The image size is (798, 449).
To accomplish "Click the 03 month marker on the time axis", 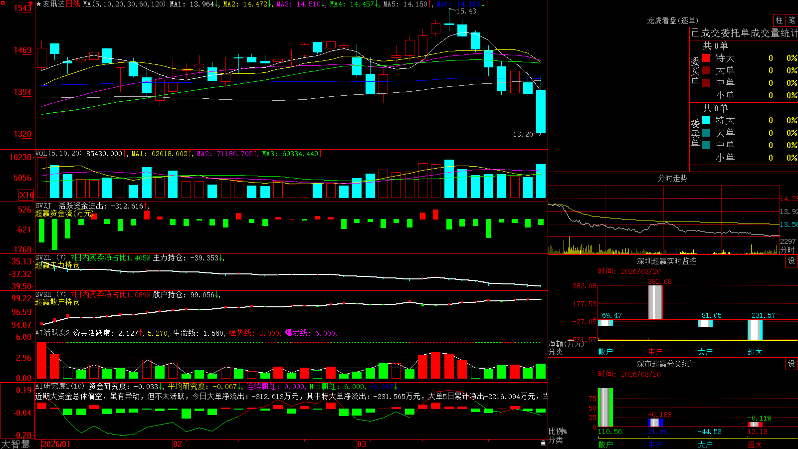I will 362,444.
